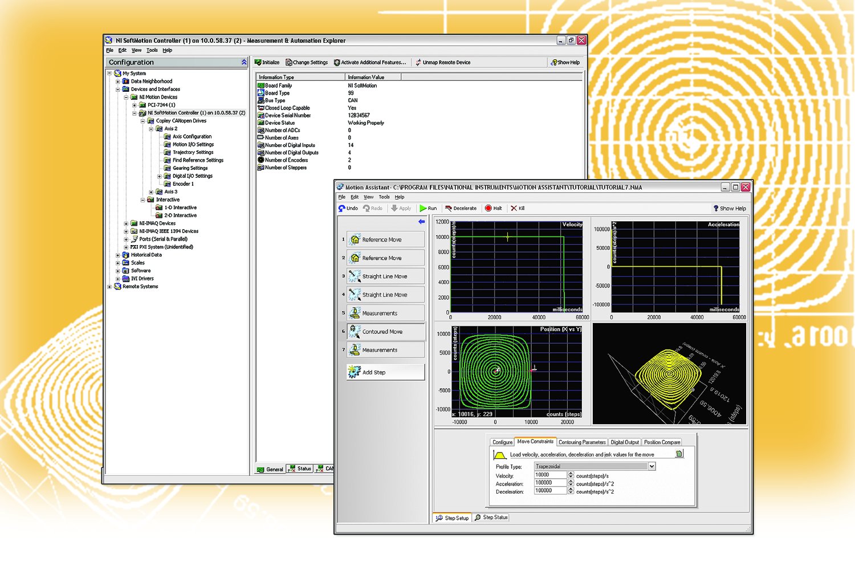The image size is (855, 570).
Task: Increase Velocity using the stepper arrows
Action: click(x=572, y=473)
